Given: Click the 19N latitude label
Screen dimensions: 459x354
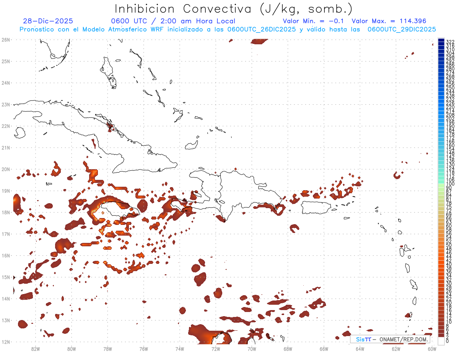Looking at the screenshot, I should (x=6, y=191).
